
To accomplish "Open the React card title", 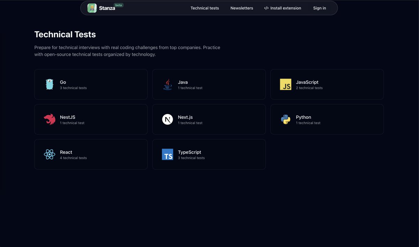I will point(66,152).
